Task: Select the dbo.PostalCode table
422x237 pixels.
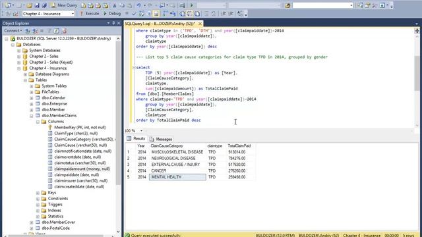Action: [x=55, y=228]
